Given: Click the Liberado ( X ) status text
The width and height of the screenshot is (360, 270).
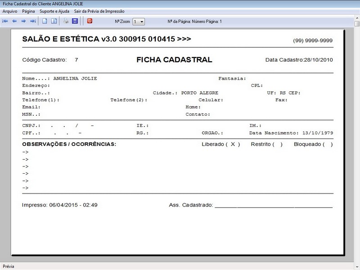Looking at the screenshot, I should pos(221,144).
